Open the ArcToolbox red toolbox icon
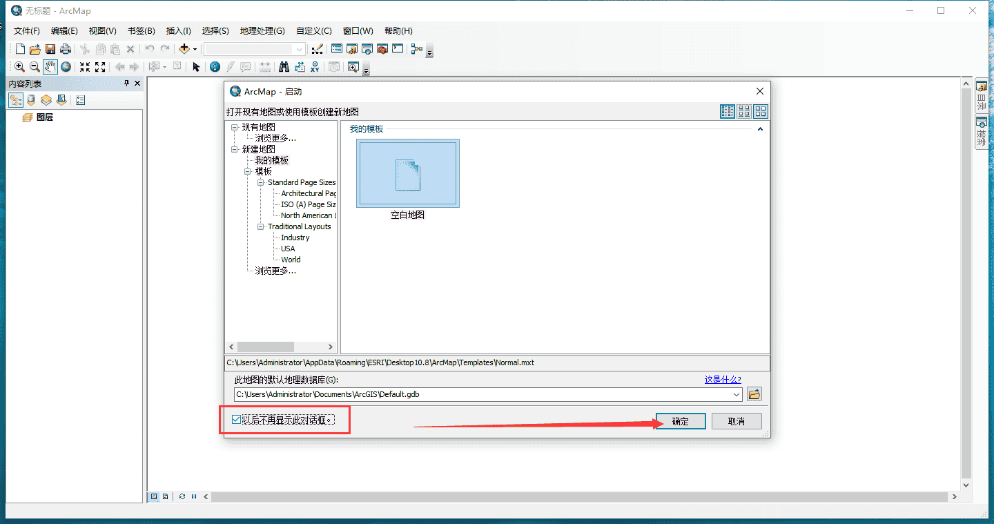Image resolution: width=994 pixels, height=524 pixels. [x=382, y=49]
